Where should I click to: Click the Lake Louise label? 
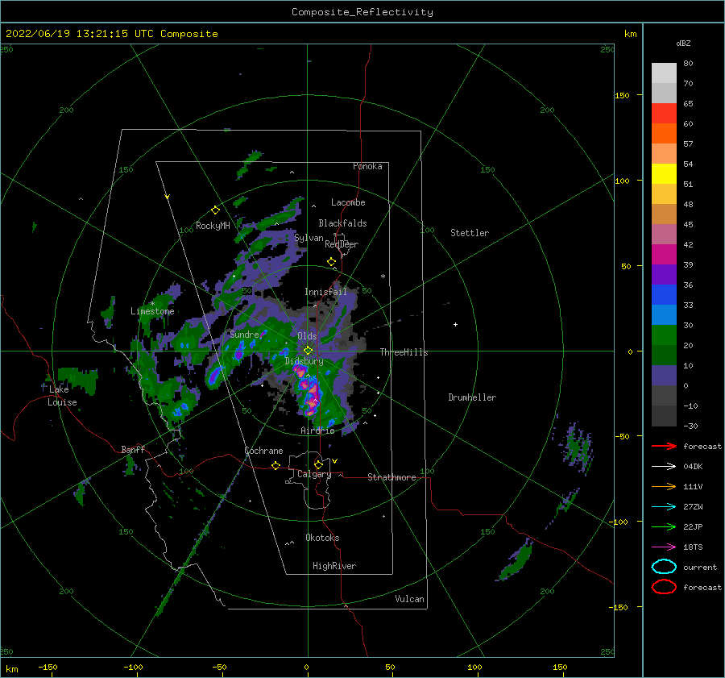point(62,396)
